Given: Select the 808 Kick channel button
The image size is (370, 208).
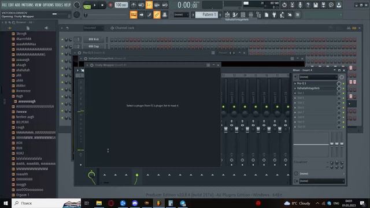Looking at the screenshot, I should coord(94,39).
